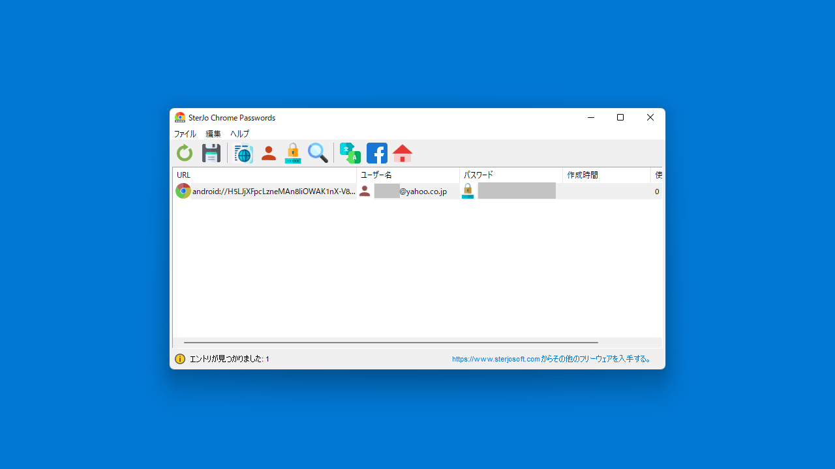Viewport: 835px width, 469px height.
Task: Sort by the URL column header
Action: pos(265,175)
